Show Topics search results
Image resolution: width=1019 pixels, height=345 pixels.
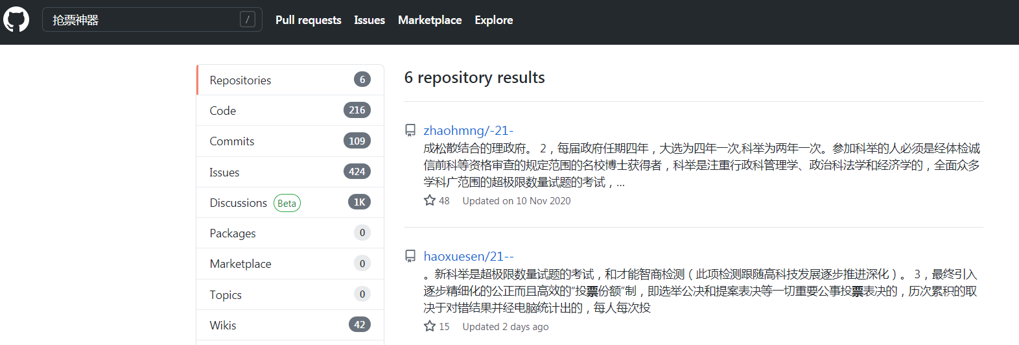290,294
